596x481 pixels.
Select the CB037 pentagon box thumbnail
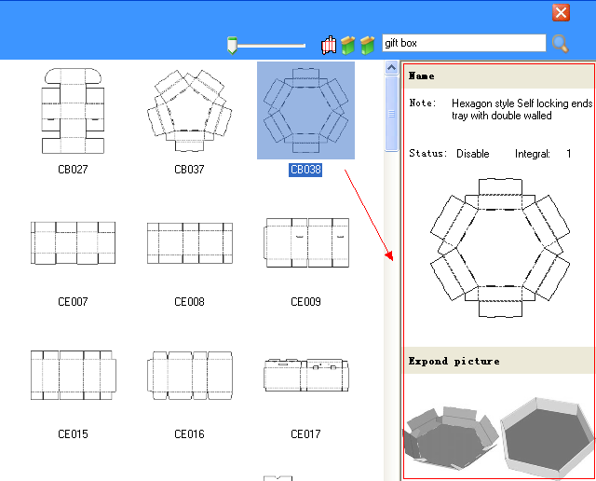click(x=189, y=111)
